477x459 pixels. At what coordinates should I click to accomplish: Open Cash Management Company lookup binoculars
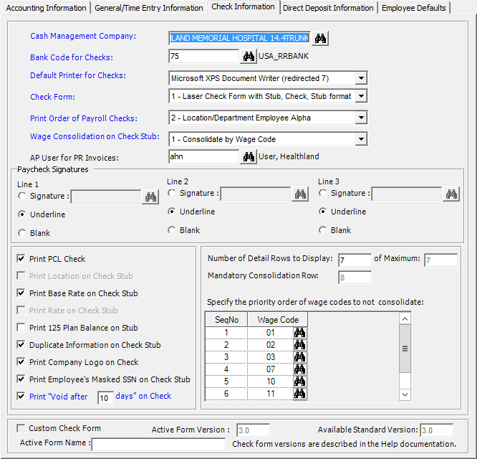tap(320, 39)
